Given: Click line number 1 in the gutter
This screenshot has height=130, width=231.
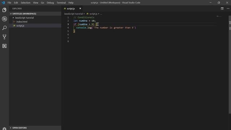Looking at the screenshot, I should coord(68,17).
